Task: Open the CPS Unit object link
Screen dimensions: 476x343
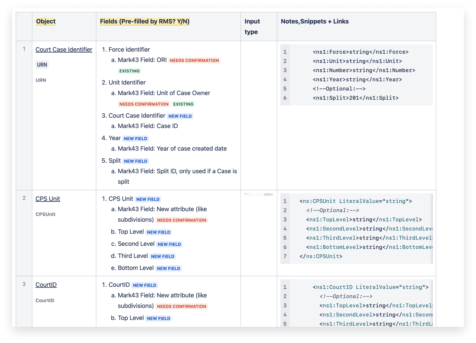Action: click(48, 199)
